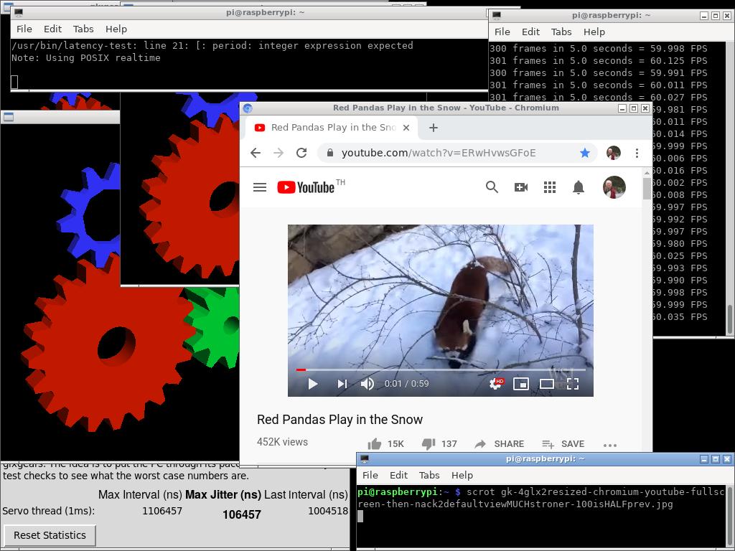Open Help menu in latency-test terminal
Screen dimensions: 735x551
click(x=116, y=29)
